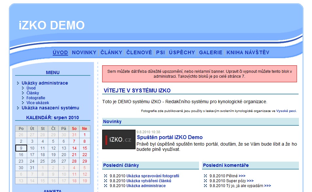Screen dimensions: 312x192
Task: Click the news timestamp 9.8.2010 10:38
Action: pyautogui.click(x=148, y=132)
